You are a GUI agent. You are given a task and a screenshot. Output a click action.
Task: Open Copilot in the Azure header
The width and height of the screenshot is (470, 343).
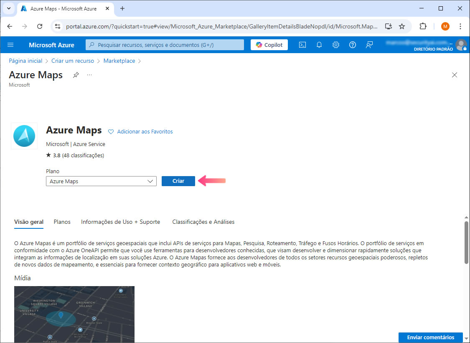[x=269, y=45]
